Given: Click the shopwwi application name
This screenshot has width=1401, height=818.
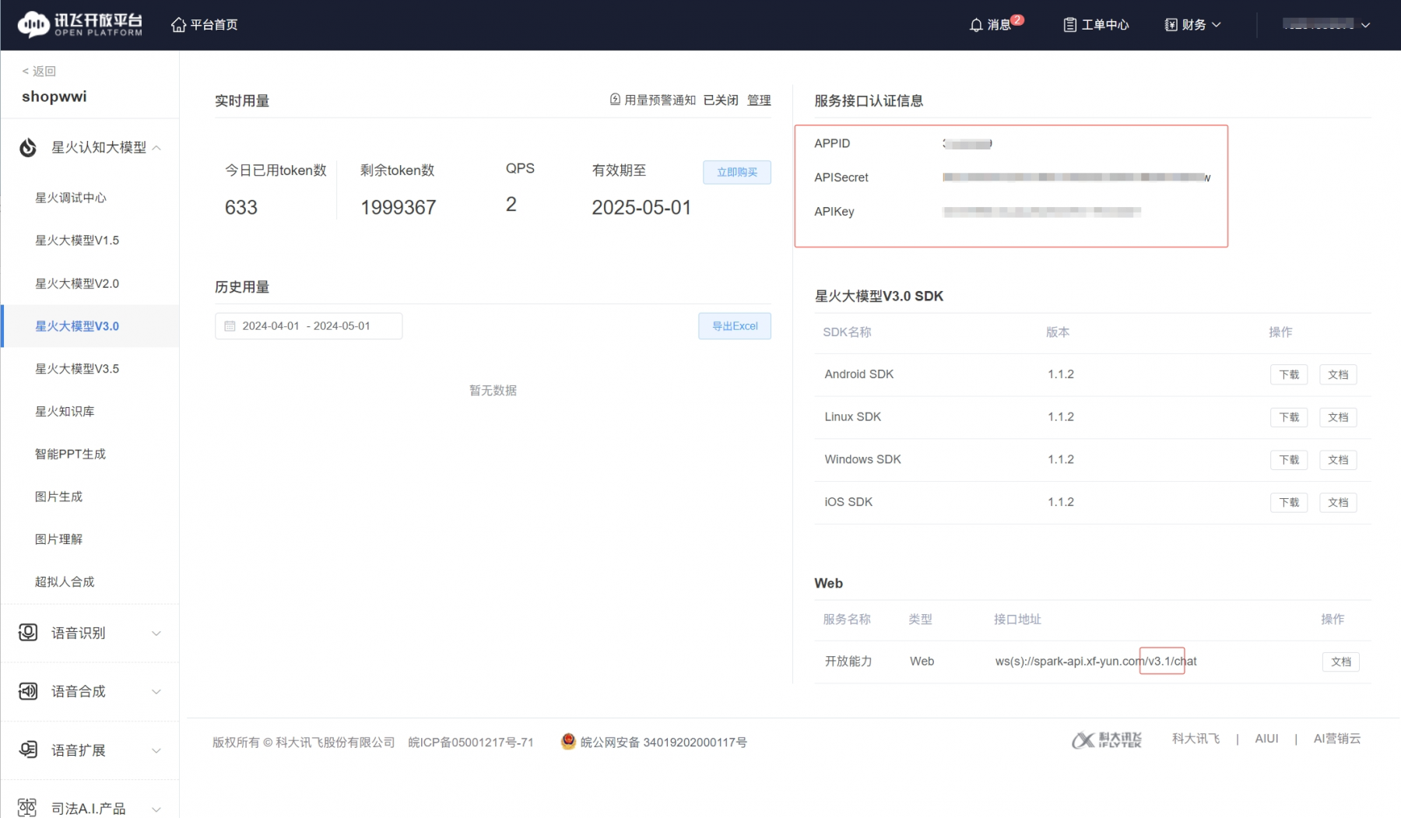Looking at the screenshot, I should (x=54, y=97).
